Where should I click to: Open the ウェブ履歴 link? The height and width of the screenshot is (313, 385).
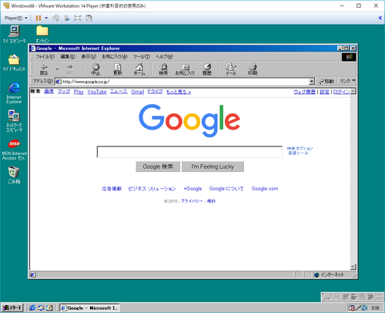pyautogui.click(x=305, y=92)
